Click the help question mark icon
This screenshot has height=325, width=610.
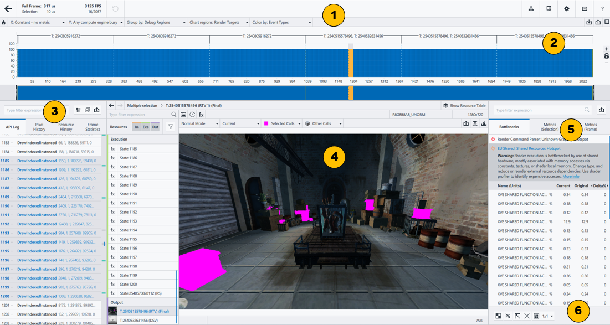coord(602,9)
